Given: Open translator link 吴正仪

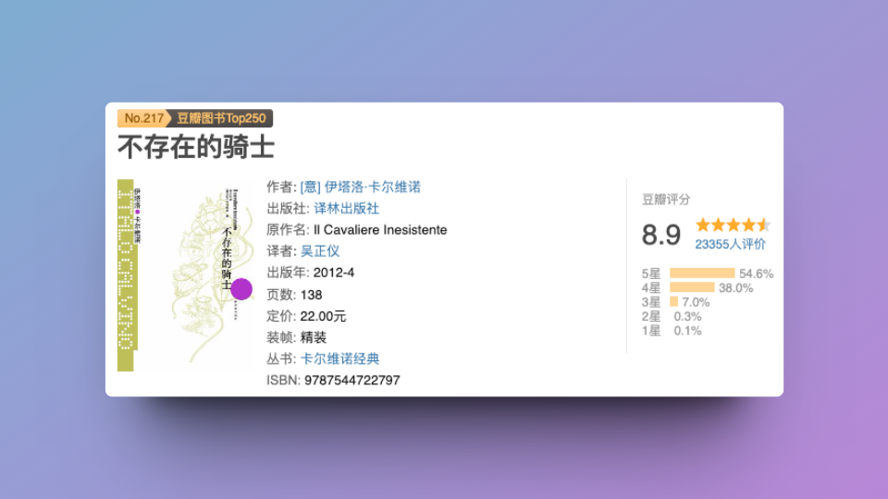Looking at the screenshot, I should click(x=320, y=250).
